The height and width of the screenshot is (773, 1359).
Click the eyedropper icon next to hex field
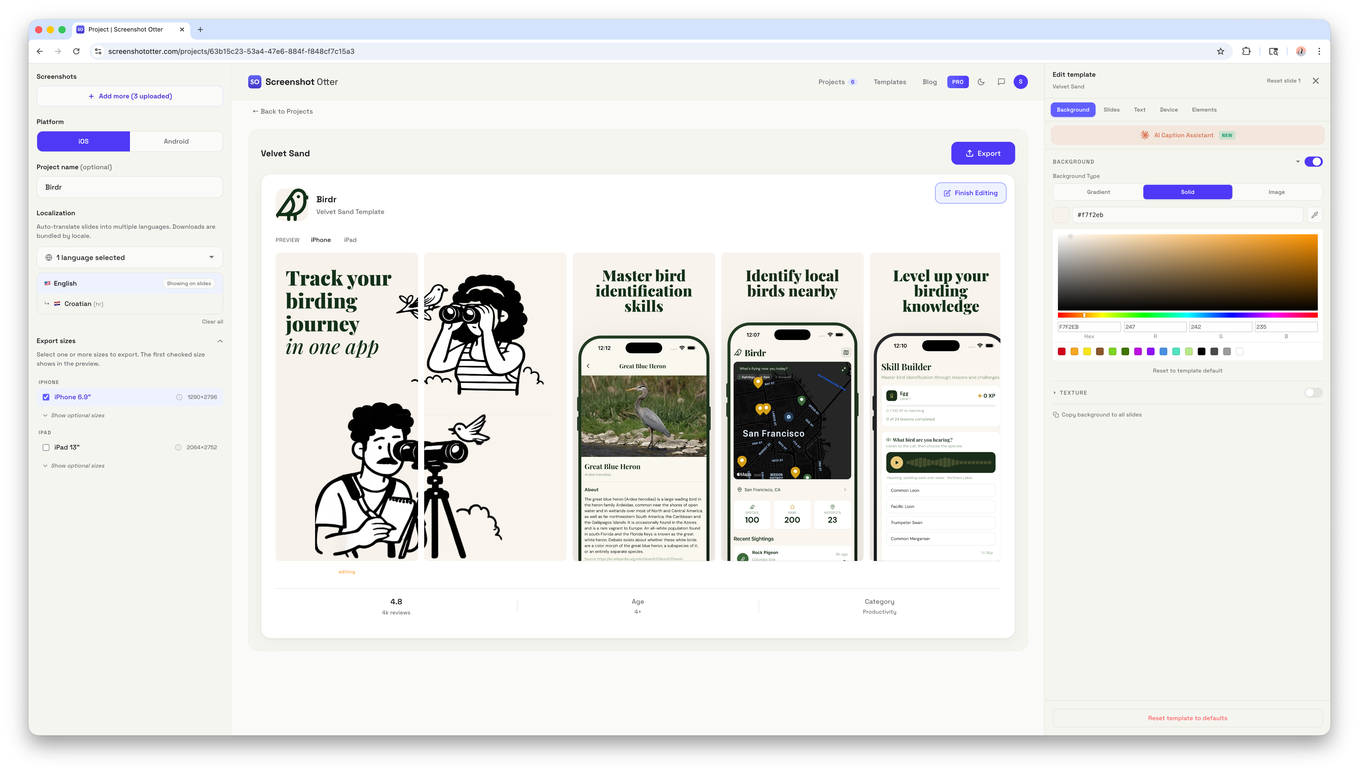[x=1315, y=215]
